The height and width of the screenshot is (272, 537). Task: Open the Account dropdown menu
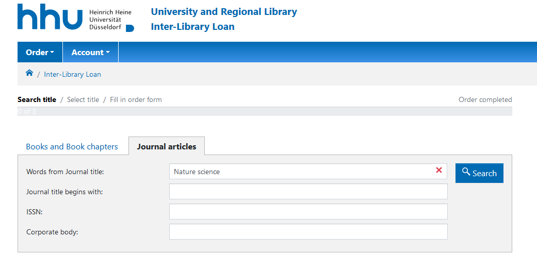pyautogui.click(x=90, y=52)
